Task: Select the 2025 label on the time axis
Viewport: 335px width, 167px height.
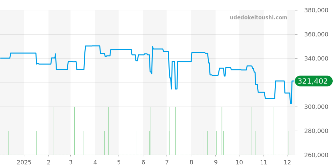Action: (x=24, y=162)
